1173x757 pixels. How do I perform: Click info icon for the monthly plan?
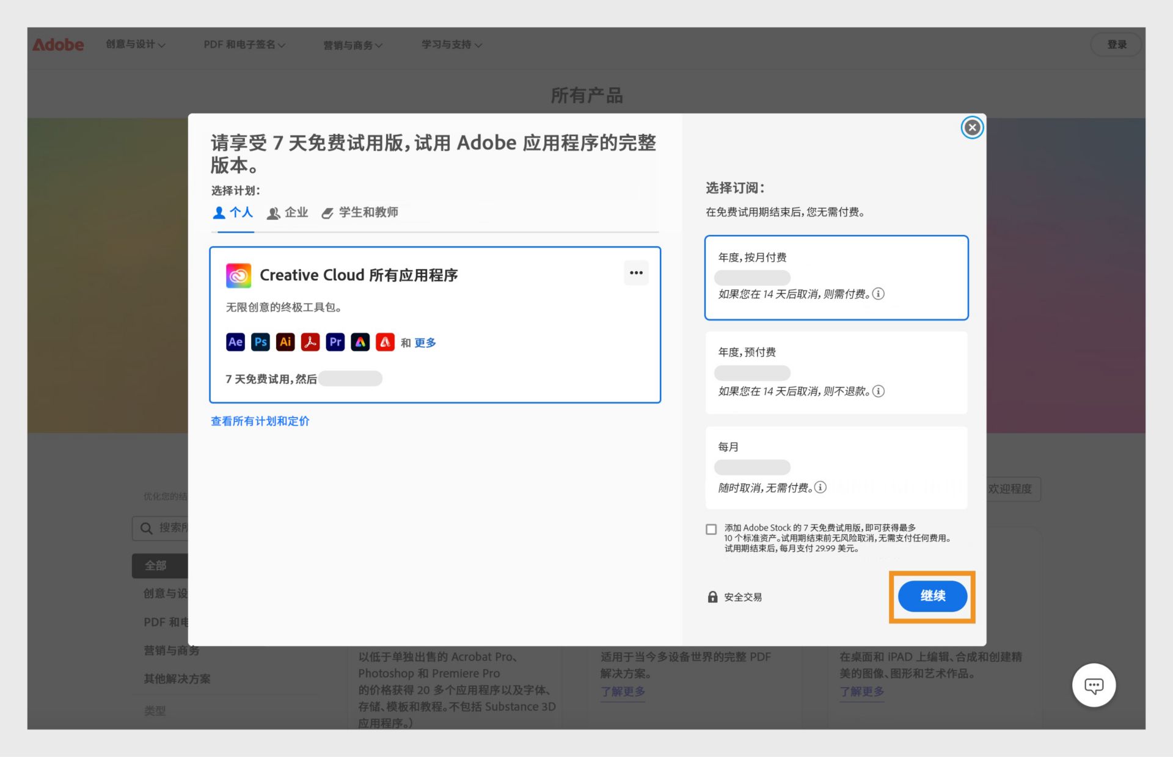pos(820,487)
